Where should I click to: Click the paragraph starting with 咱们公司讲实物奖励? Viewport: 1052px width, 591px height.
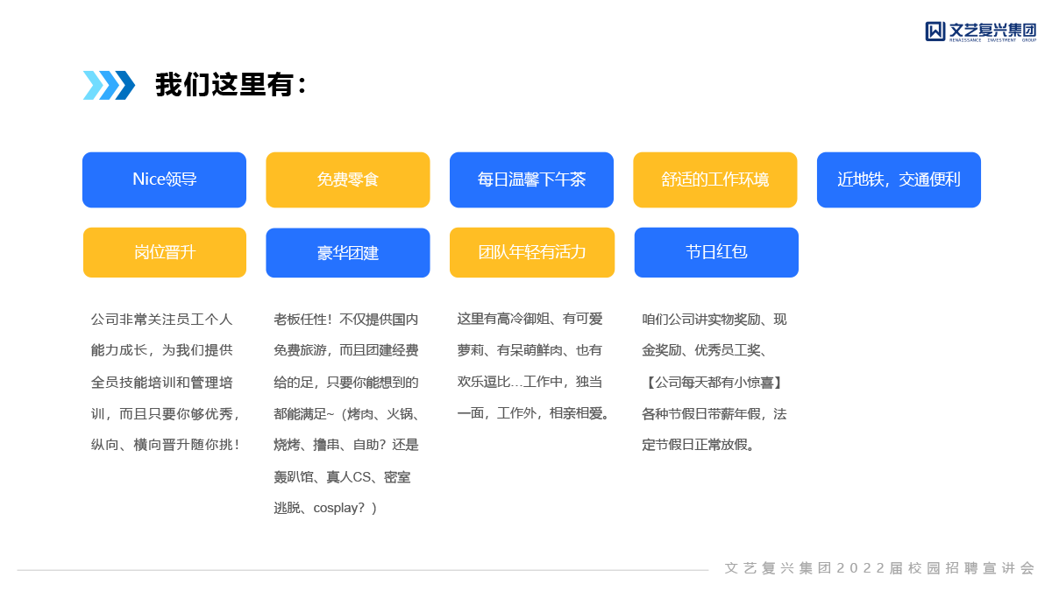click(x=714, y=382)
